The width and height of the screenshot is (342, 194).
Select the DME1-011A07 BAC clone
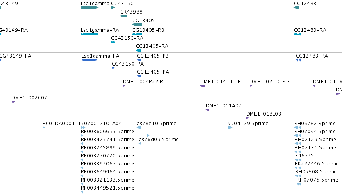(x=274, y=110)
